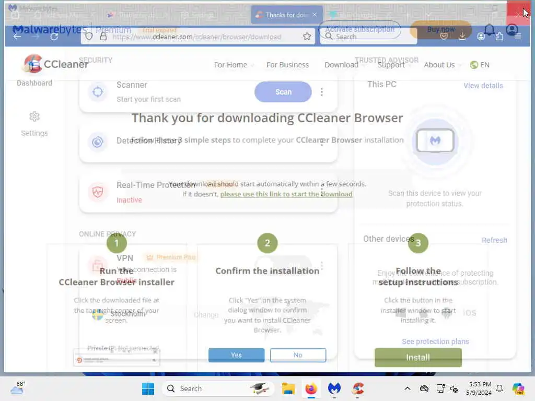Open the For Business menu item

coord(287,65)
